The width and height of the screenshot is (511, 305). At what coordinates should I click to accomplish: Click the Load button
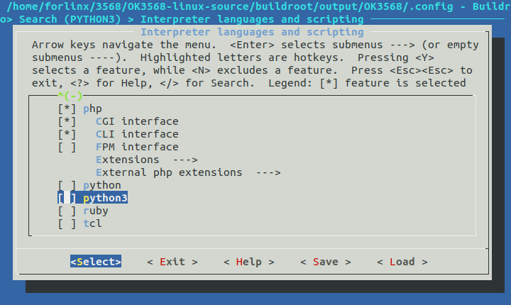402,262
